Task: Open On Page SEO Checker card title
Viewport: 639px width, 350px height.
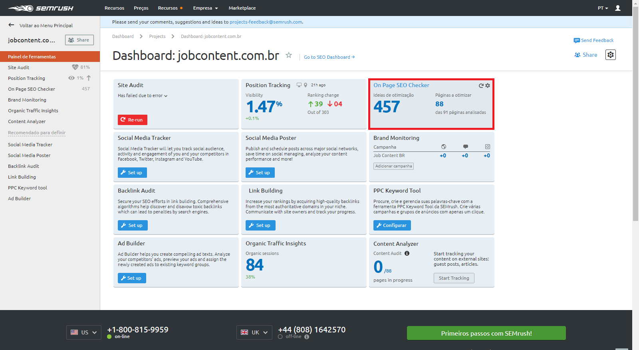Action: coord(401,85)
